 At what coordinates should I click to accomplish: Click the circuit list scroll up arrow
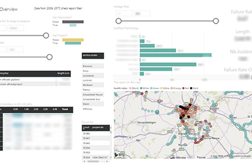111,127
